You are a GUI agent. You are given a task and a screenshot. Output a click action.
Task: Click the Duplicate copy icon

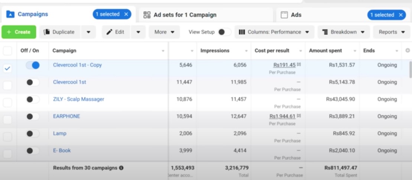point(47,32)
